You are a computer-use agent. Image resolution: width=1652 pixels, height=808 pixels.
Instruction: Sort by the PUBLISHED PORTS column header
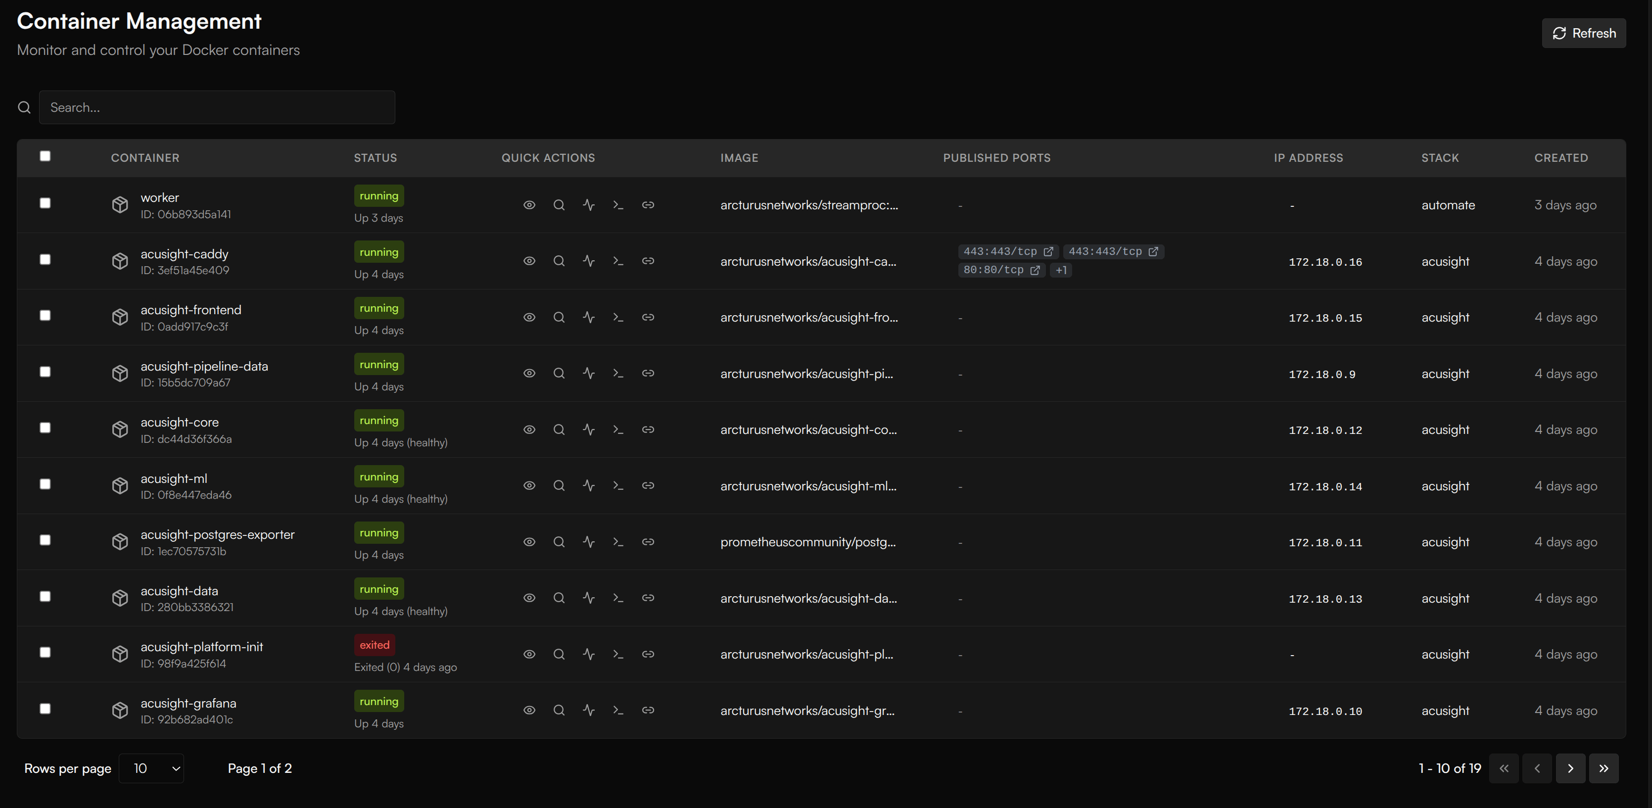click(996, 158)
